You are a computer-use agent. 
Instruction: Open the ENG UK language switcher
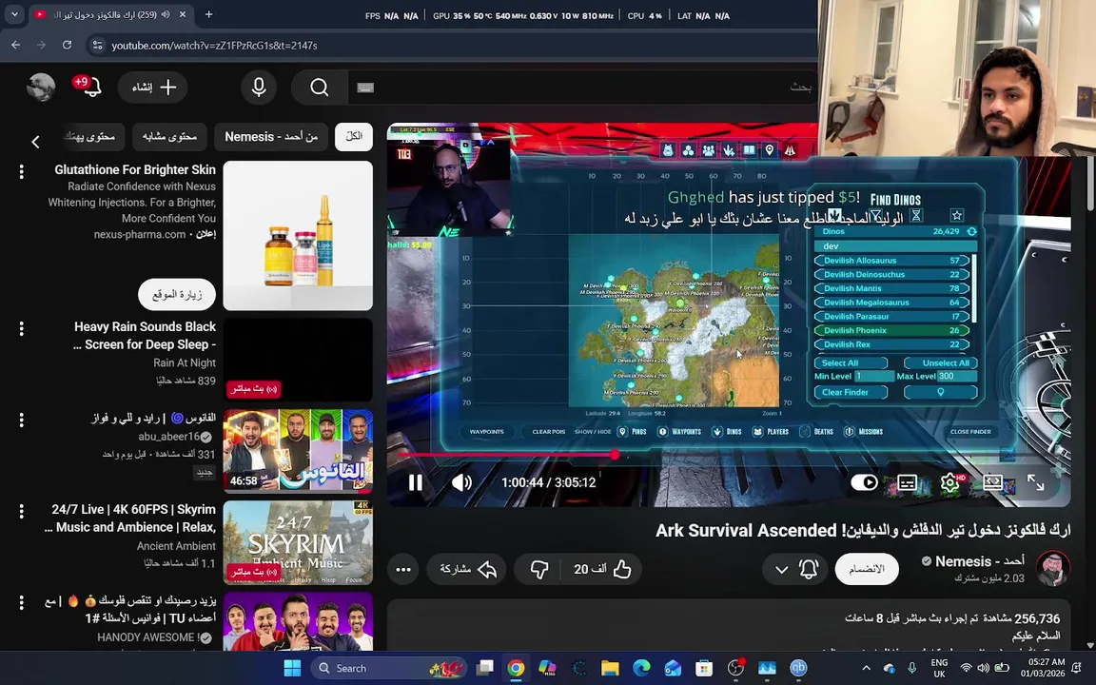939,668
